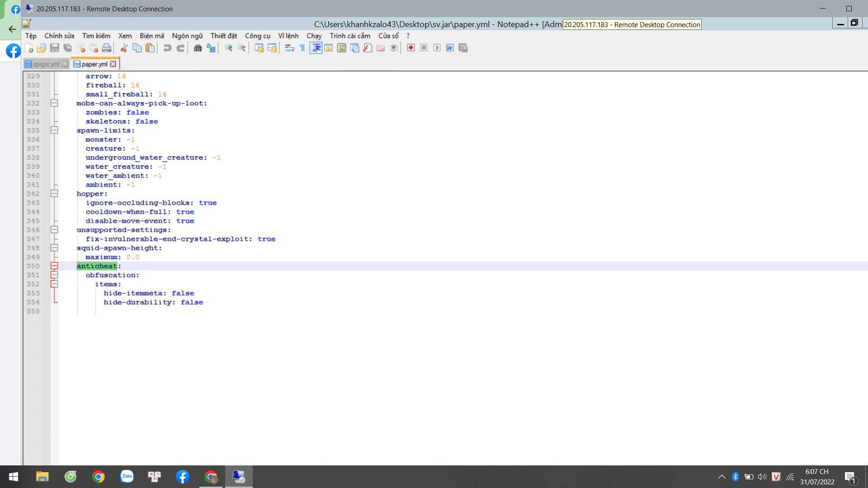
Task: Click line number 340 in margin
Action: tap(33, 176)
